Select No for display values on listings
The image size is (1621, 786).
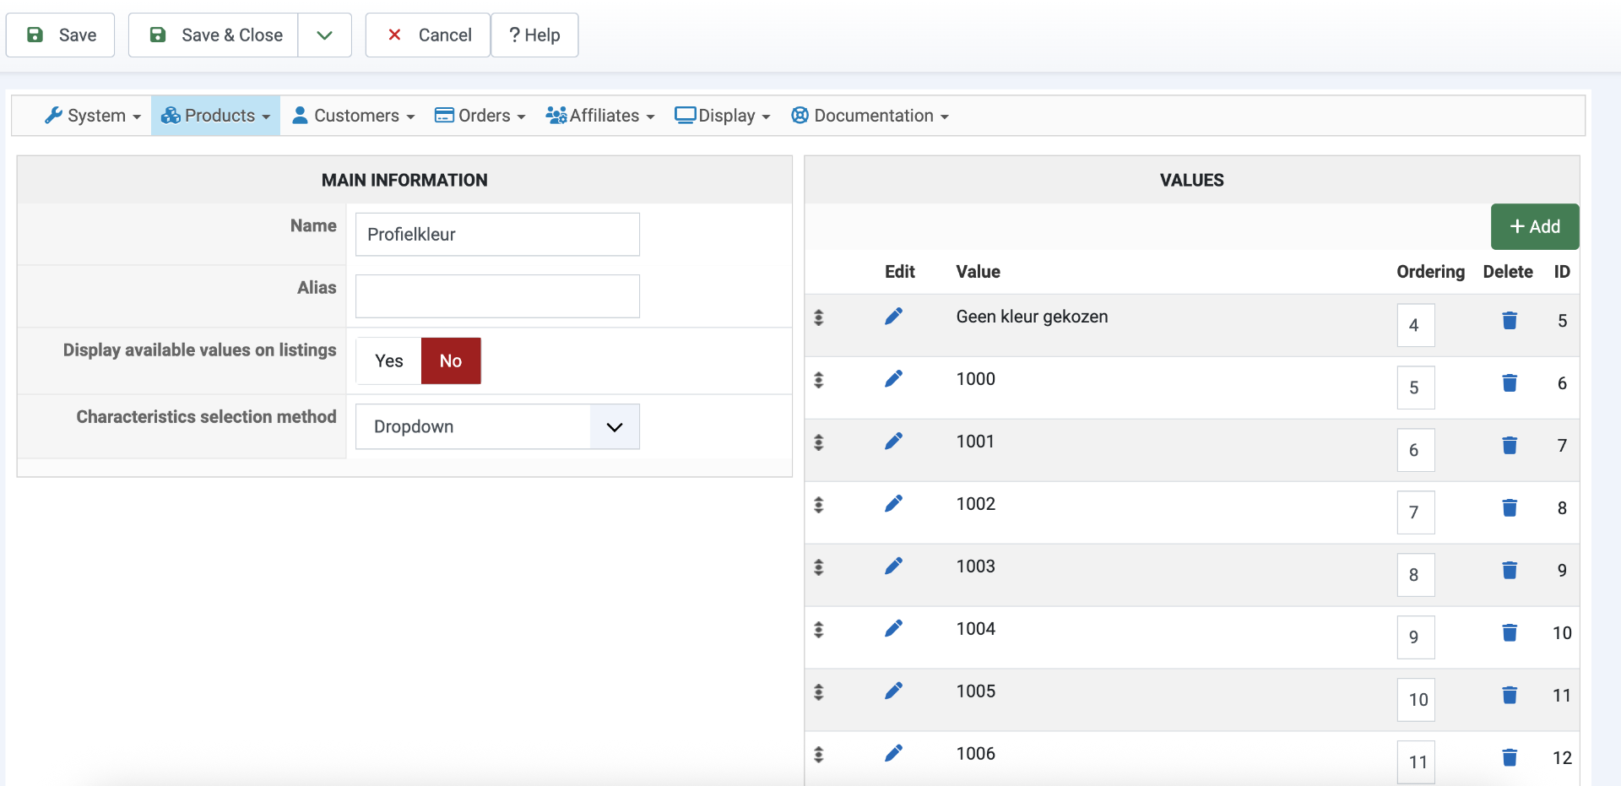click(x=451, y=361)
